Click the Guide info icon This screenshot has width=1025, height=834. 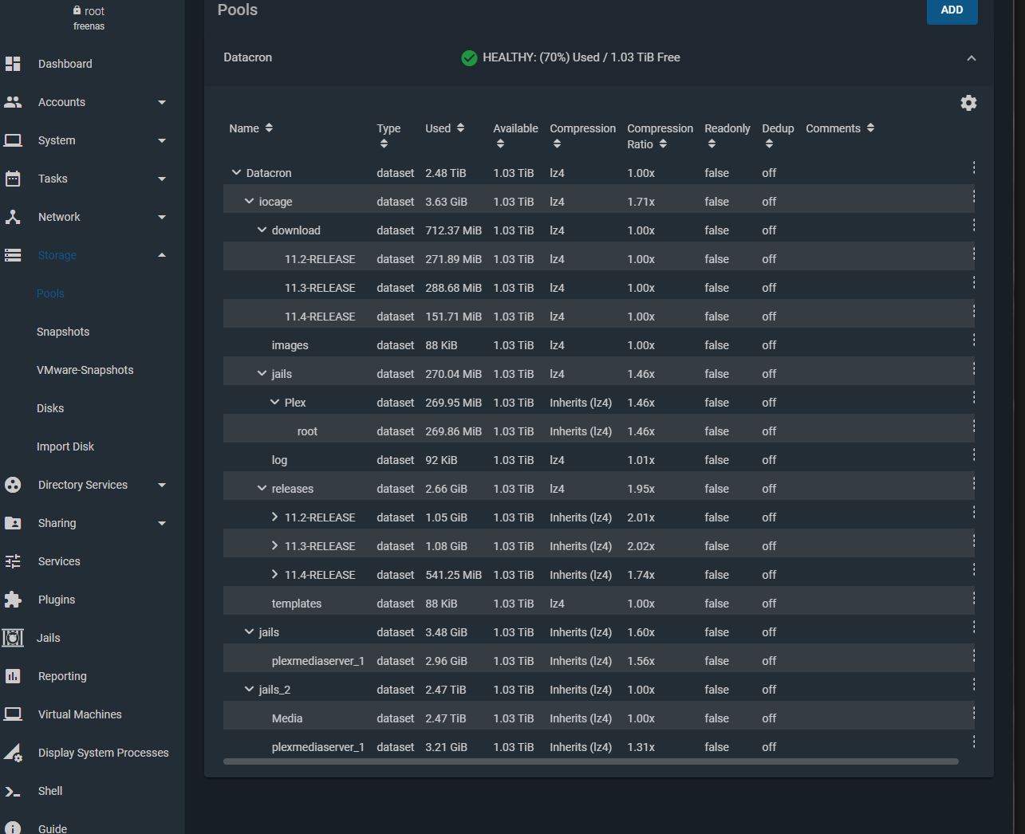tap(13, 828)
